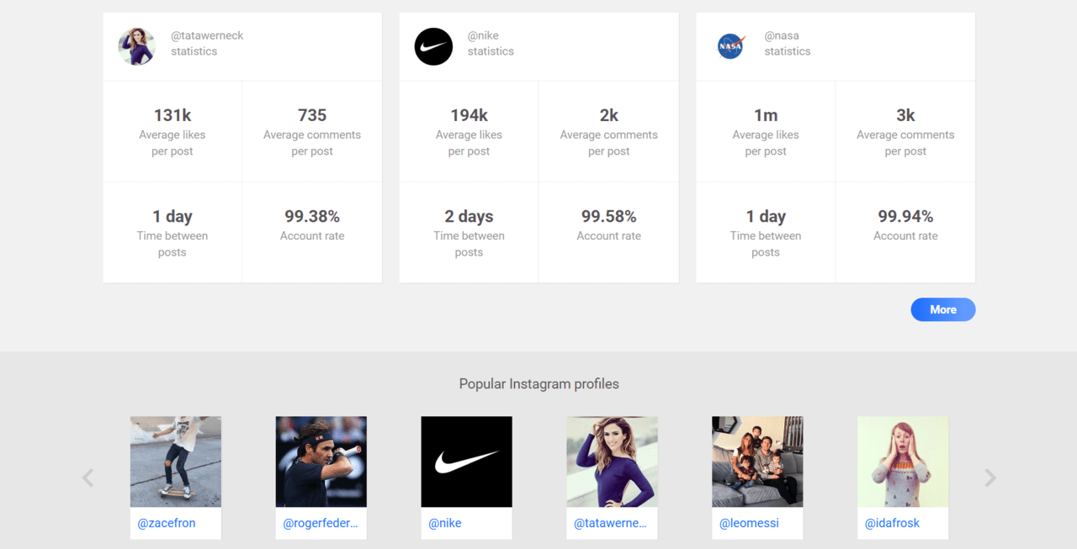Click the @tatawerneck profile avatar in statistics card
The width and height of the screenshot is (1077, 549).
pyautogui.click(x=137, y=46)
